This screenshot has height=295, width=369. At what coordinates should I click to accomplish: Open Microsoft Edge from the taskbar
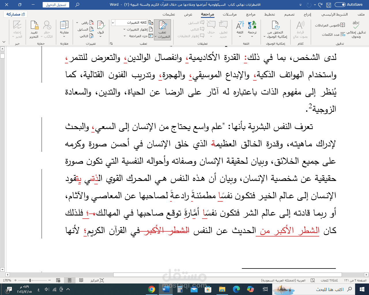236,289
